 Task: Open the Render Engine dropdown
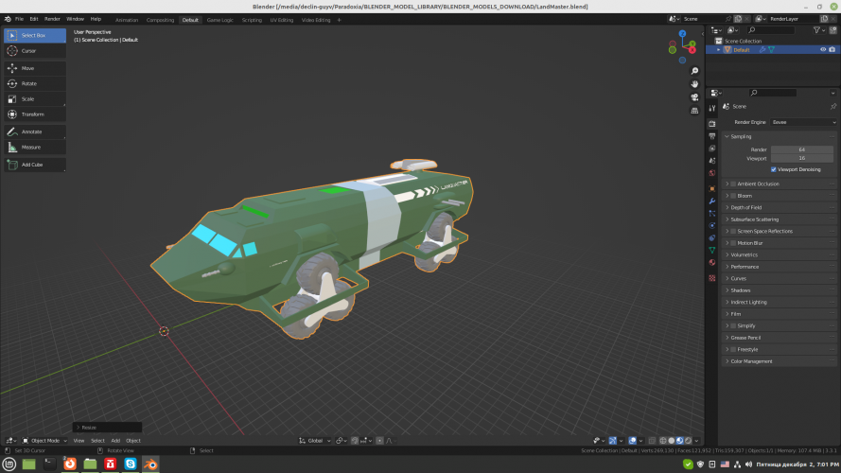click(x=803, y=122)
